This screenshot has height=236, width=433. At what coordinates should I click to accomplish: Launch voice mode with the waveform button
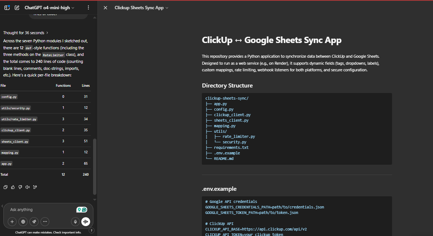pyautogui.click(x=86, y=221)
